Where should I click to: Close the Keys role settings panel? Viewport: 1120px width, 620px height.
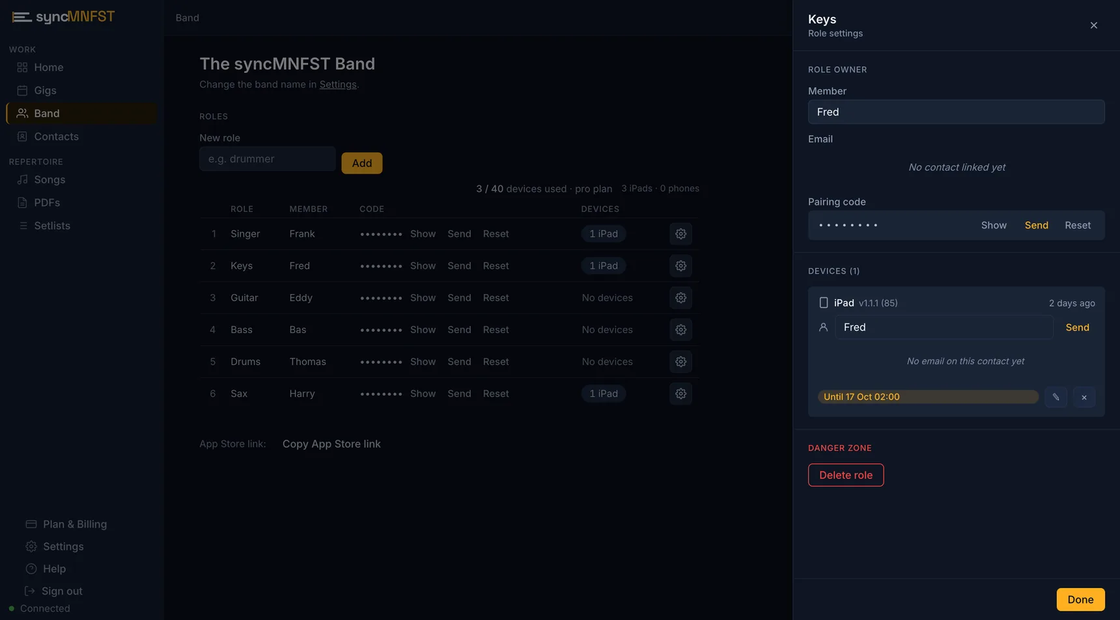coord(1093,25)
